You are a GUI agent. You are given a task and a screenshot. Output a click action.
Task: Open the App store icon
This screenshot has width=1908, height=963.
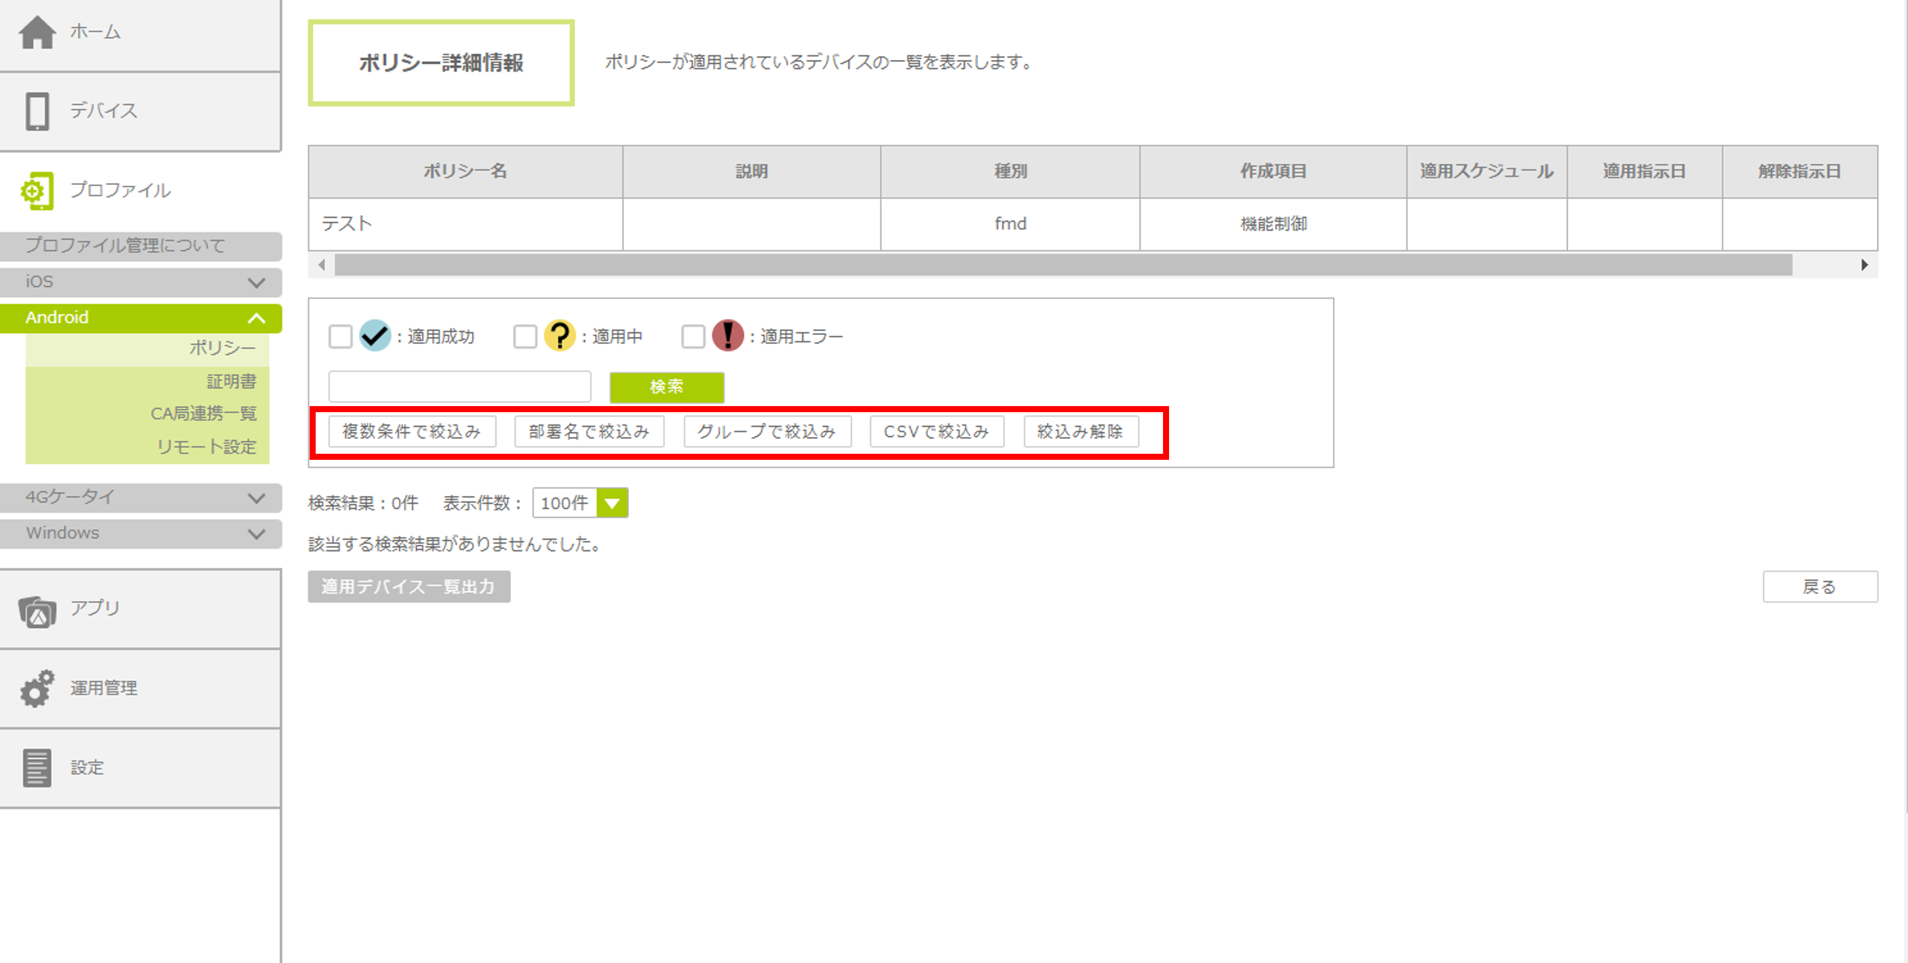coord(37,612)
